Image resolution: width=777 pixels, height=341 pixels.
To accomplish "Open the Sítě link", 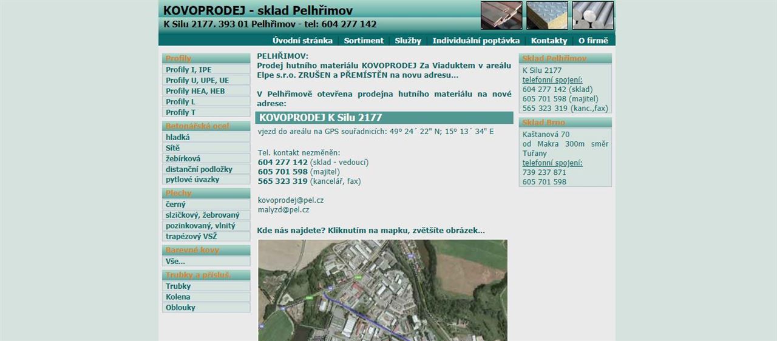I will (206, 147).
